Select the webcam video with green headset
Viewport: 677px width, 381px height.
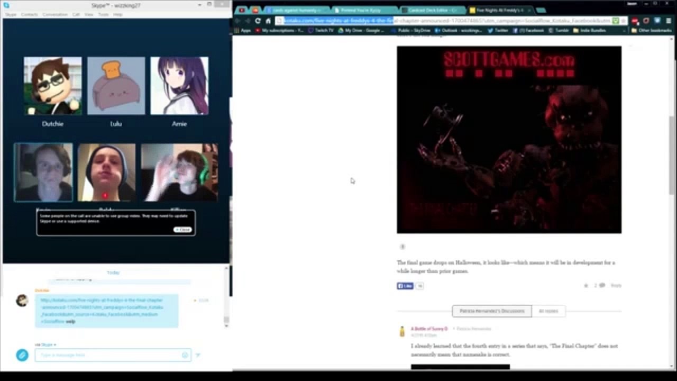point(179,173)
